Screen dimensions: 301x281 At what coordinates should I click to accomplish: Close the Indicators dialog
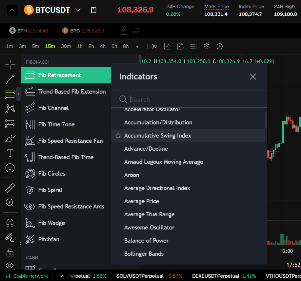tap(253, 76)
